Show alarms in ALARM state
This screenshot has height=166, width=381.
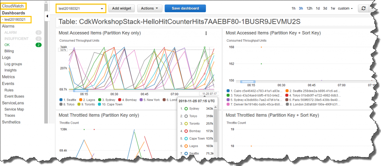[10, 32]
